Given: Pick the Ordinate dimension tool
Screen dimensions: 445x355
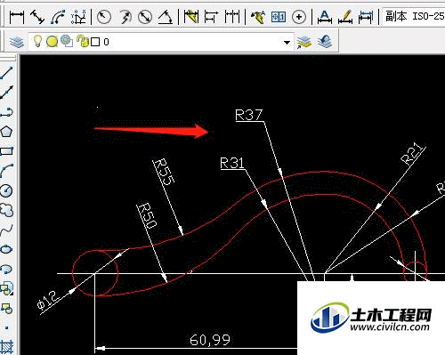Looking at the screenshot, I should coord(79,17).
